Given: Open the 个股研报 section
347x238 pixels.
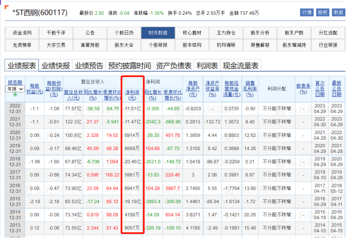Looking at the screenshot, I should [158, 45].
